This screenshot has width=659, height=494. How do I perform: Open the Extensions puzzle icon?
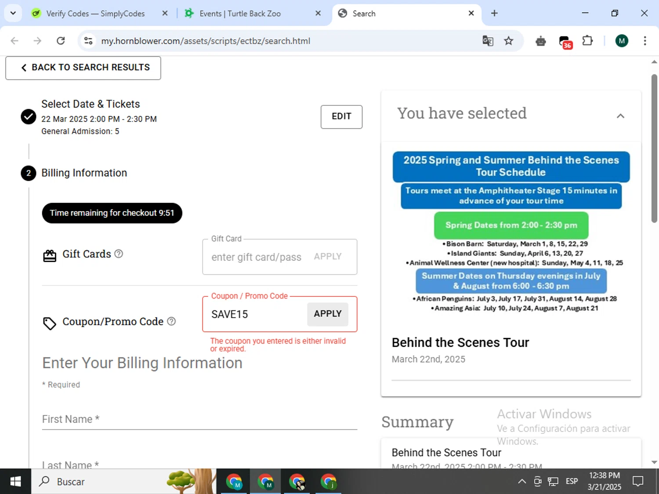pos(587,41)
